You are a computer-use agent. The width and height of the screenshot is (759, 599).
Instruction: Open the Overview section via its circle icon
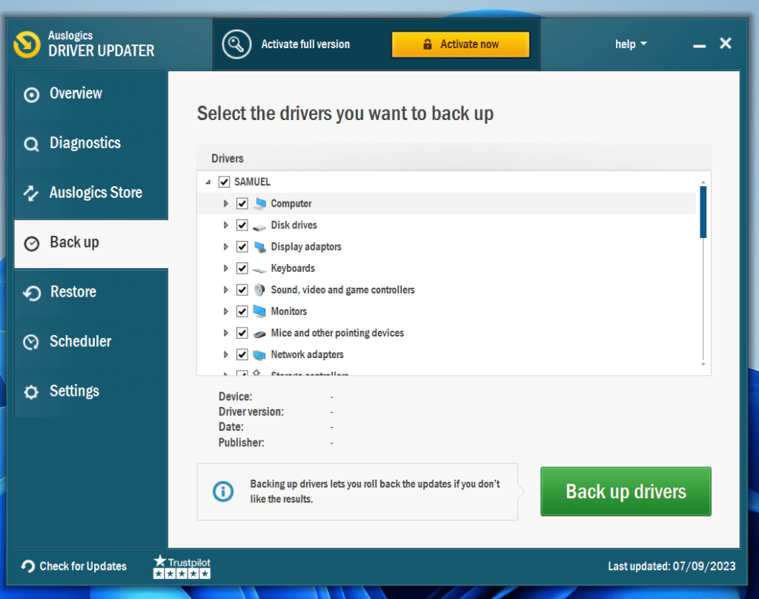pyautogui.click(x=31, y=94)
